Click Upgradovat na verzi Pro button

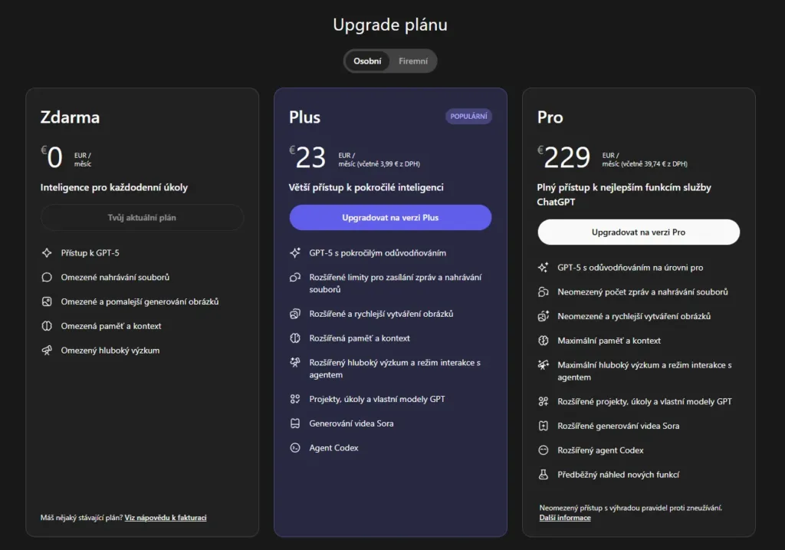click(x=639, y=232)
